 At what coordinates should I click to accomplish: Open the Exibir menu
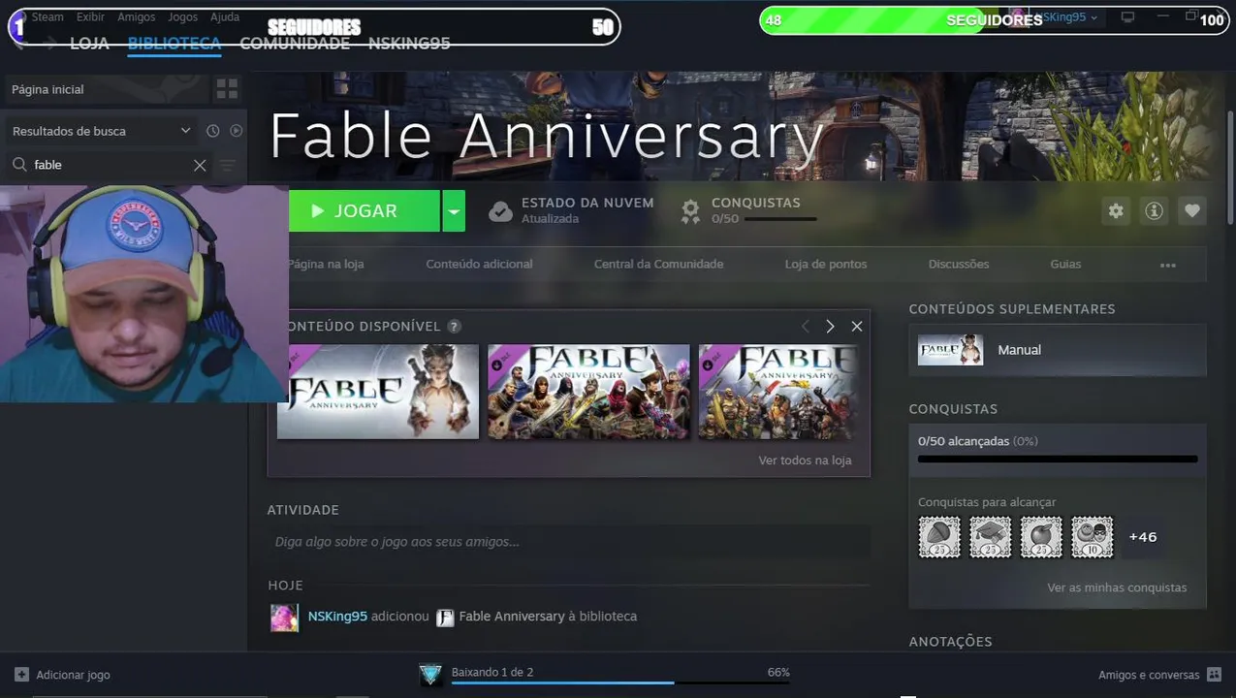click(90, 17)
